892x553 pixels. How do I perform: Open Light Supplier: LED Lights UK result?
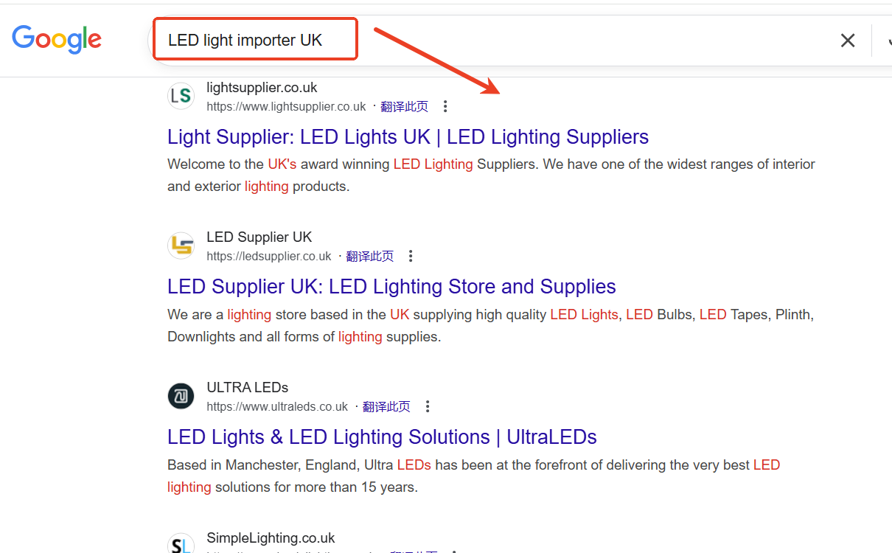(x=408, y=136)
